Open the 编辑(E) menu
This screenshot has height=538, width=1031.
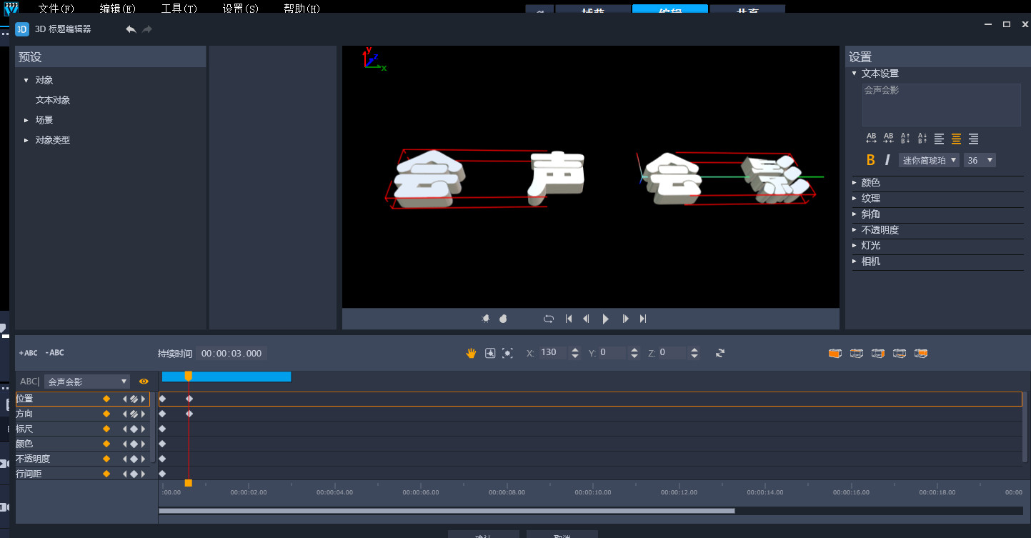[118, 9]
